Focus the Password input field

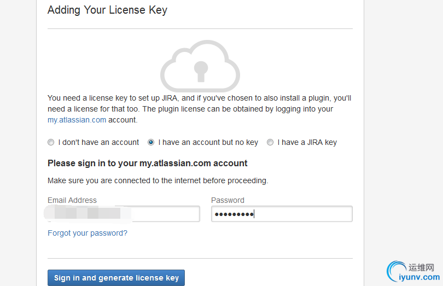click(x=282, y=214)
